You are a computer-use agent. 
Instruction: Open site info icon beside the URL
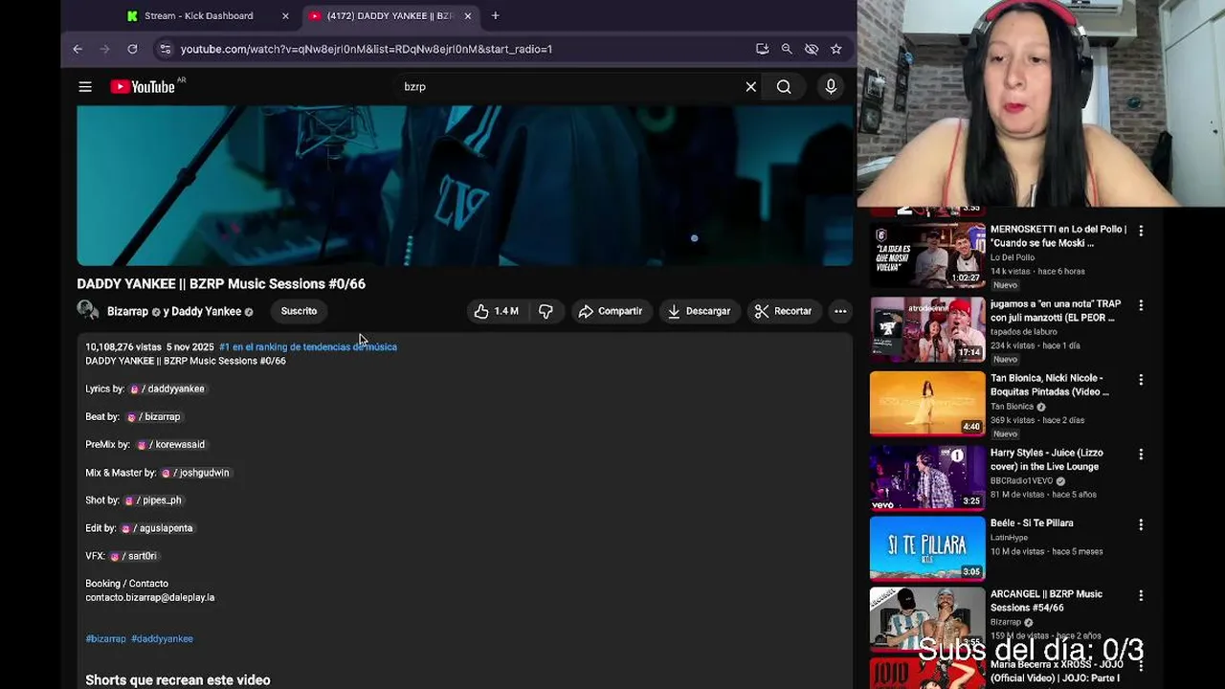pos(165,49)
